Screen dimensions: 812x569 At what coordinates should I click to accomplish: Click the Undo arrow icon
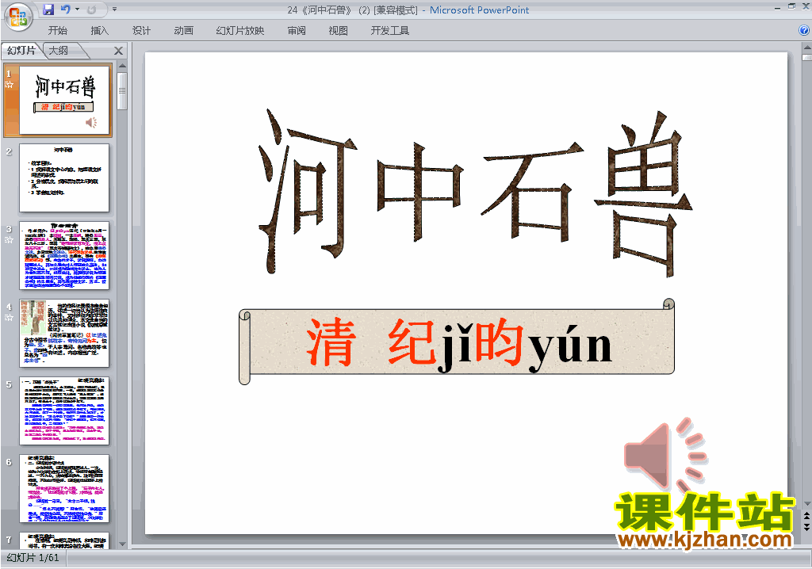coord(66,10)
